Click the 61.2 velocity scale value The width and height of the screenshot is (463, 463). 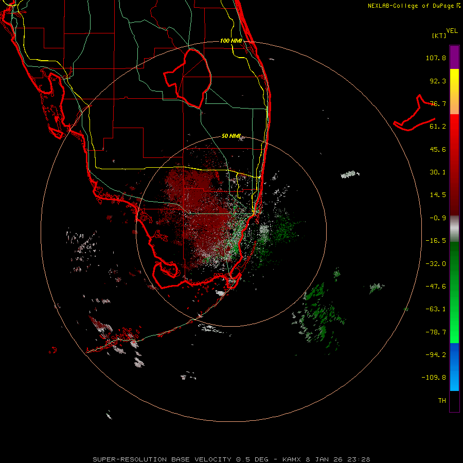pyautogui.click(x=438, y=127)
